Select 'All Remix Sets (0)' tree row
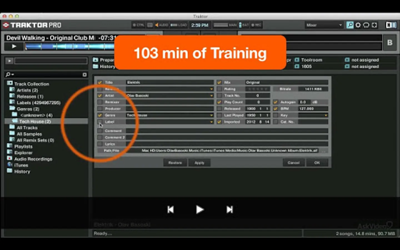 [x=35, y=140]
